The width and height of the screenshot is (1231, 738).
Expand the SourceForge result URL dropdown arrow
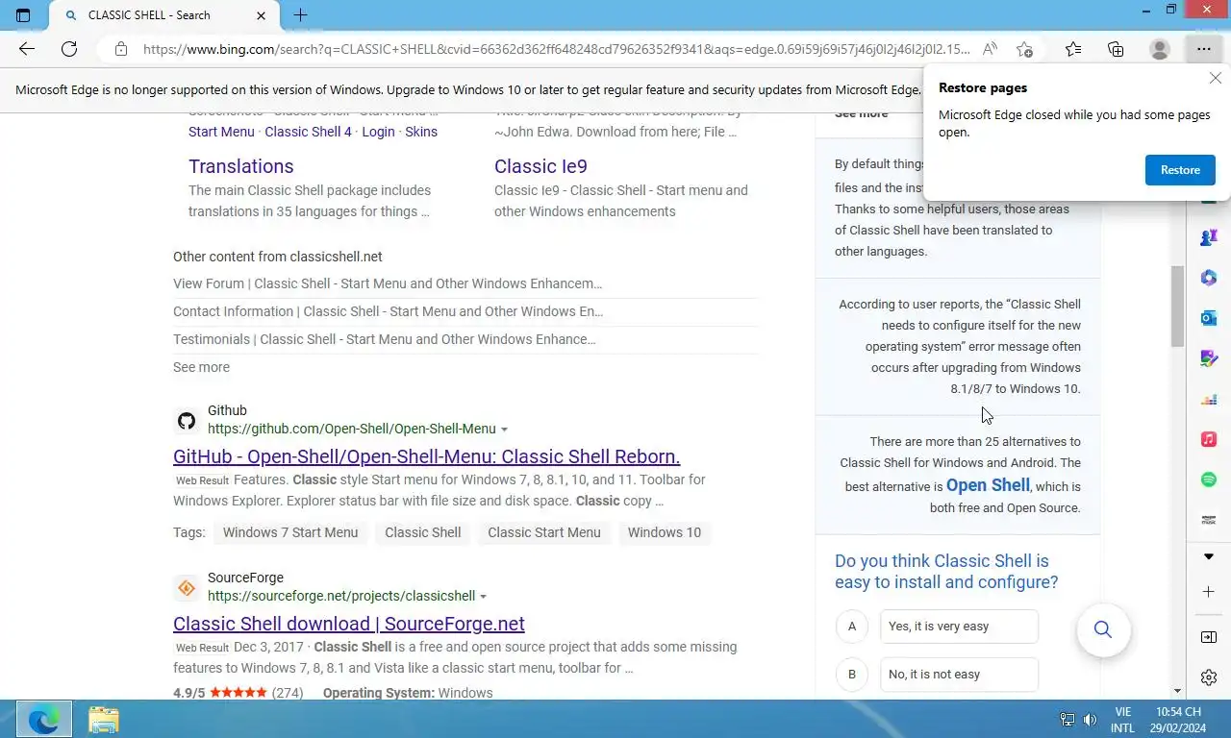click(483, 597)
